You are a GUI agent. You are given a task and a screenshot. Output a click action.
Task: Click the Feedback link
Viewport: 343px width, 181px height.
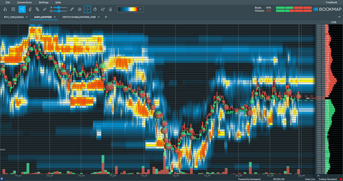tap(331, 2)
